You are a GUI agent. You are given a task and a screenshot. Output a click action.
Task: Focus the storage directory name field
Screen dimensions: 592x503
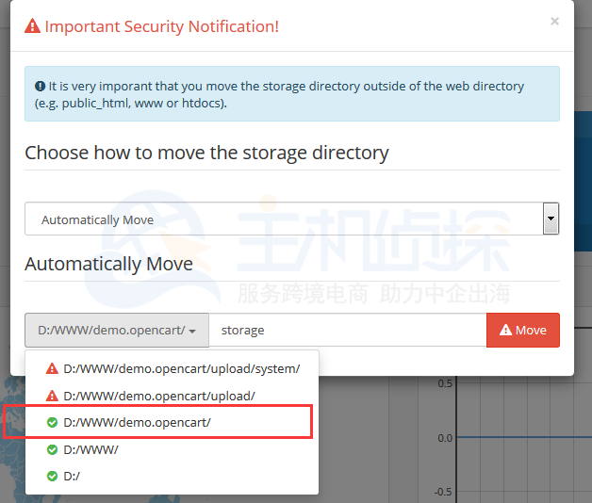(347, 330)
